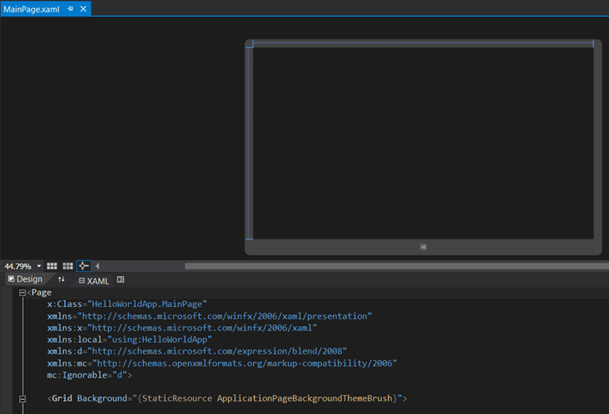
Task: Click the x:Class HelloWorldApp.MainPage attribute value
Action: [147, 304]
